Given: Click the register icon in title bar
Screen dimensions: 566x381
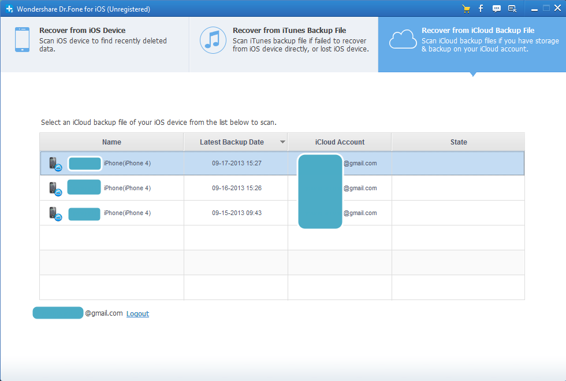Looking at the screenshot, I should [x=512, y=9].
